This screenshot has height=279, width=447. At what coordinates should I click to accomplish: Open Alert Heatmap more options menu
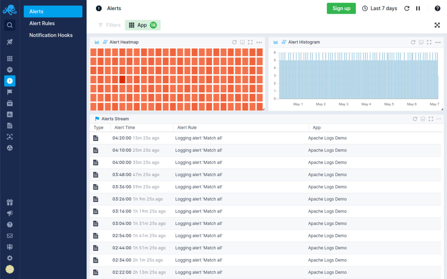[259, 42]
